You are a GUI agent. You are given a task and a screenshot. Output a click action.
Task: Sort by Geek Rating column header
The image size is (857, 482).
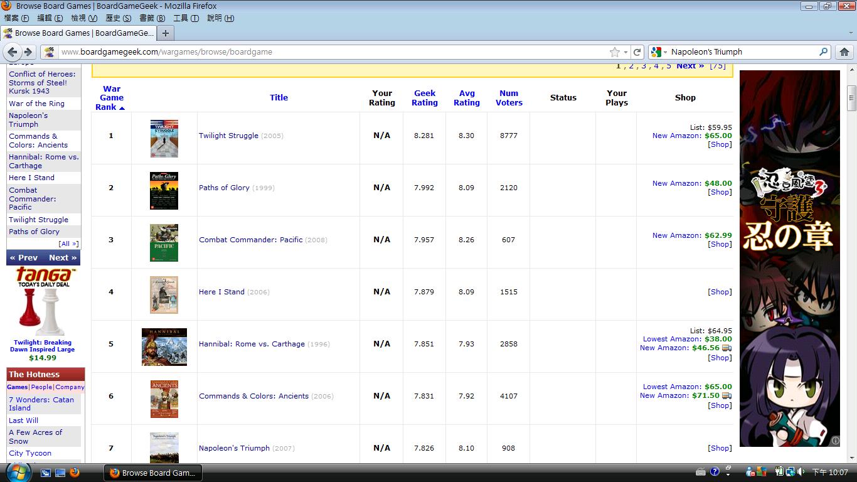(x=425, y=98)
